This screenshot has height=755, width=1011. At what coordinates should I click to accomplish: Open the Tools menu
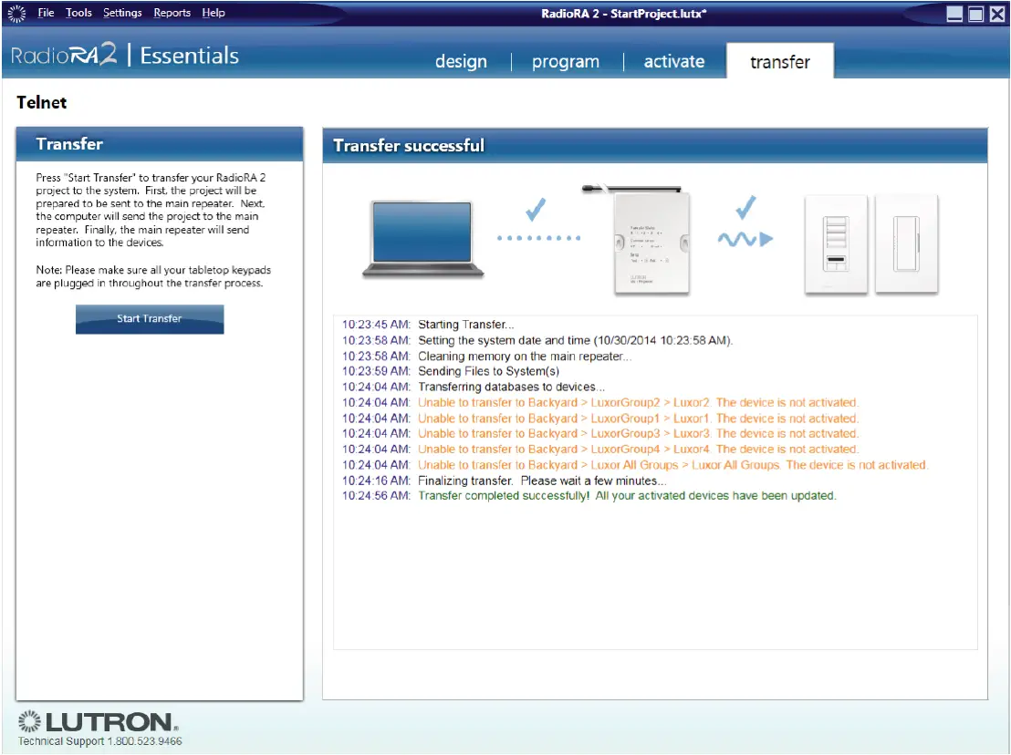pos(78,13)
